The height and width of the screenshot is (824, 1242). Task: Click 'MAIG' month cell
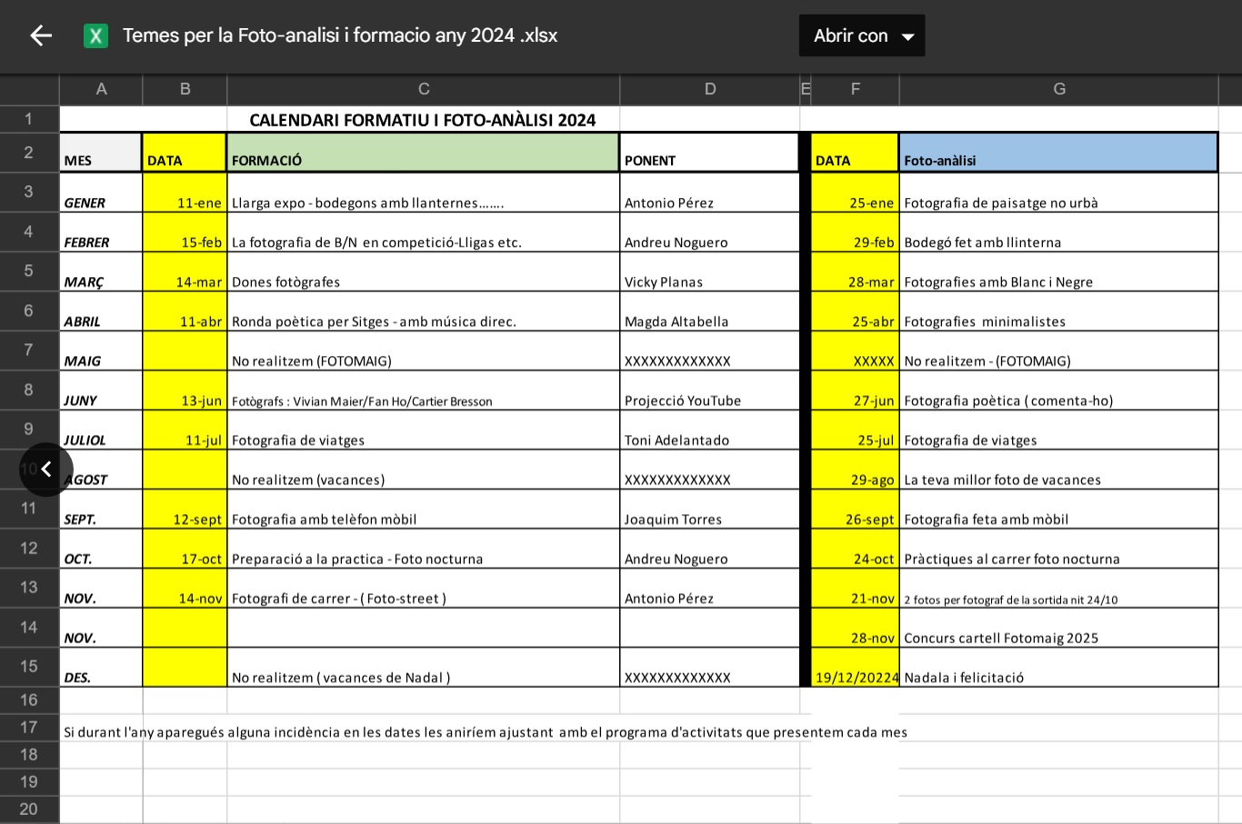tap(101, 351)
